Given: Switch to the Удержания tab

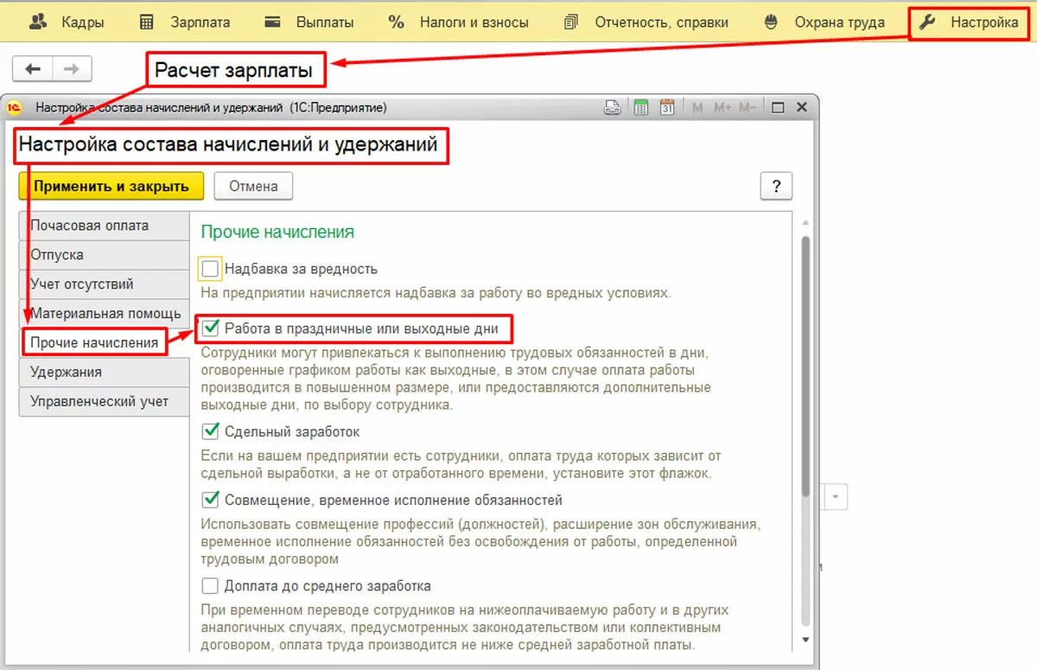Looking at the screenshot, I should point(104,372).
